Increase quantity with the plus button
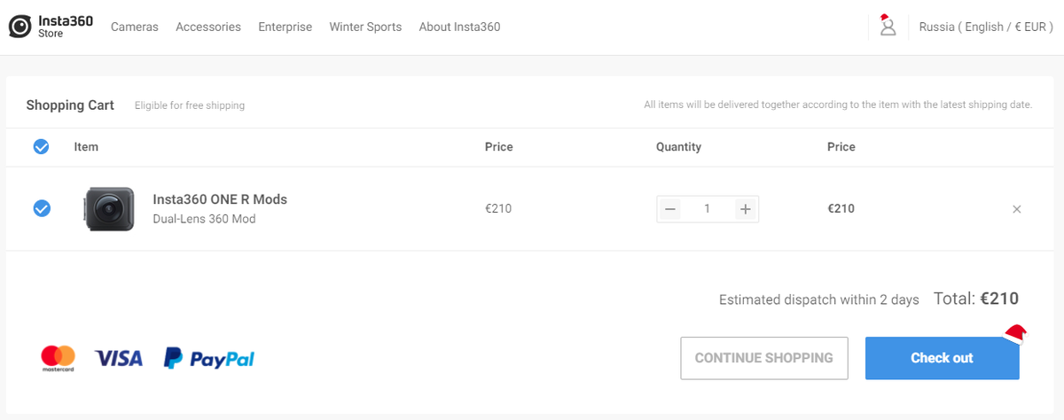Image resolution: width=1064 pixels, height=420 pixels. click(746, 209)
